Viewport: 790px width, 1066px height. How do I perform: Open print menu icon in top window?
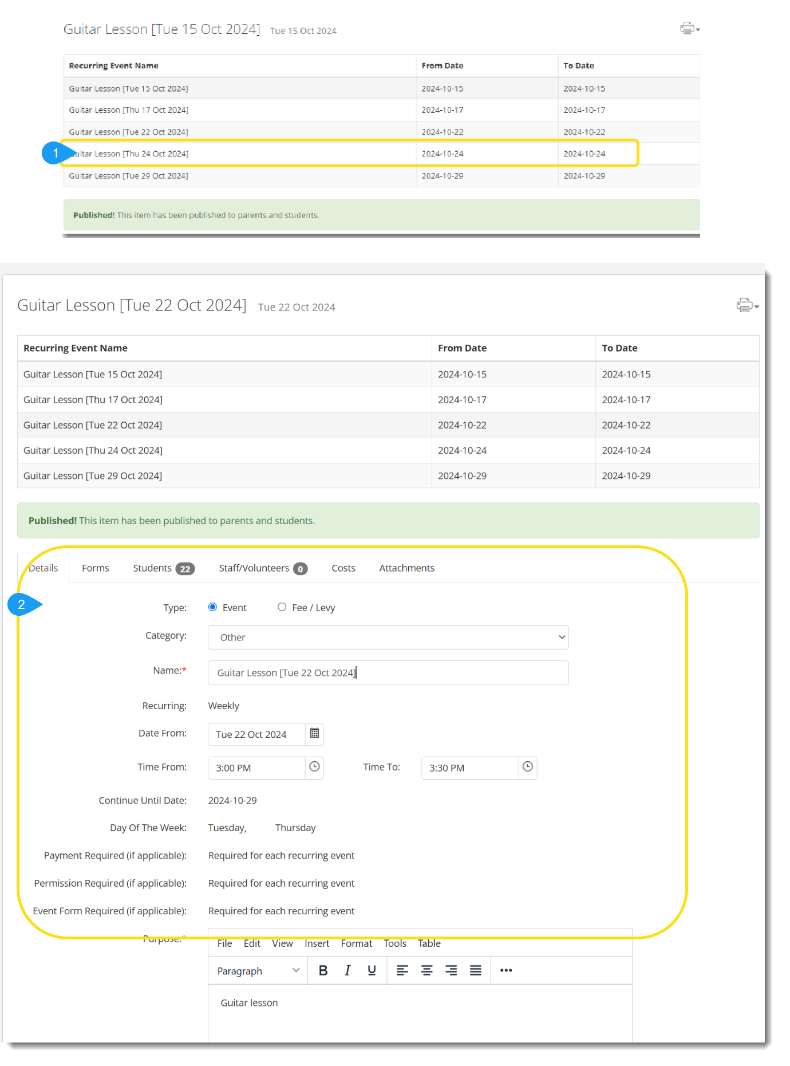[x=689, y=28]
